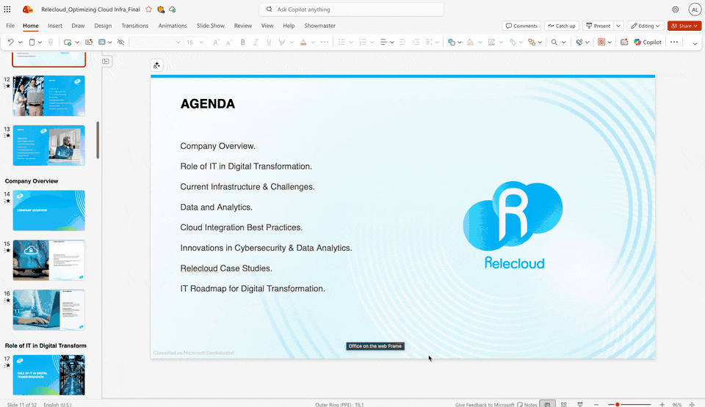The width and height of the screenshot is (705, 407).
Task: Click the slide Layout icon
Action: click(102, 42)
